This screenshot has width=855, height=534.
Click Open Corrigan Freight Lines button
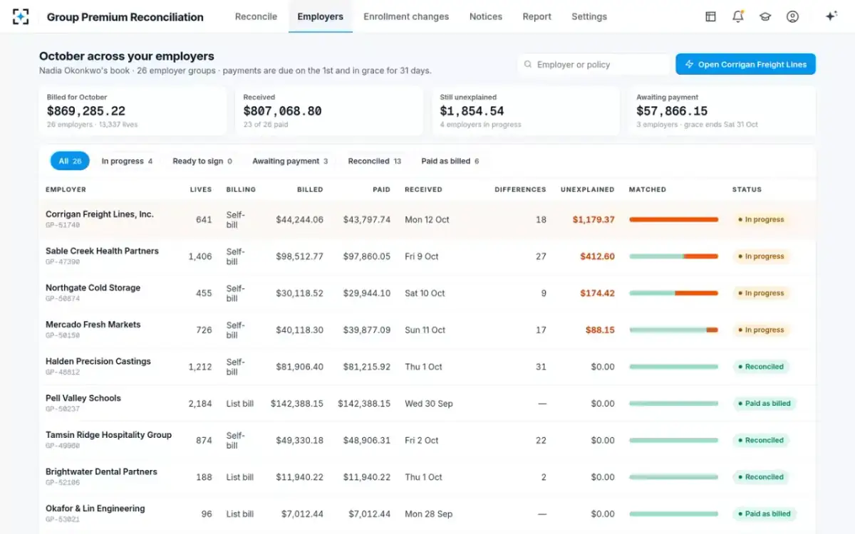click(745, 64)
